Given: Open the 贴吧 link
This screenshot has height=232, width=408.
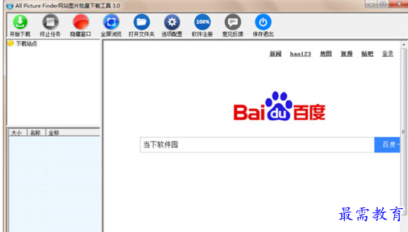Looking at the screenshot, I should (368, 54).
